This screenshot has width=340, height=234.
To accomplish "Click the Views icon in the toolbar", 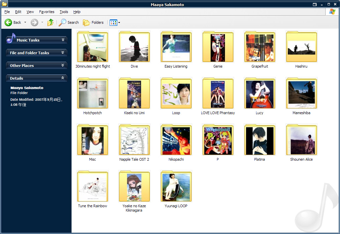I will click(113, 22).
